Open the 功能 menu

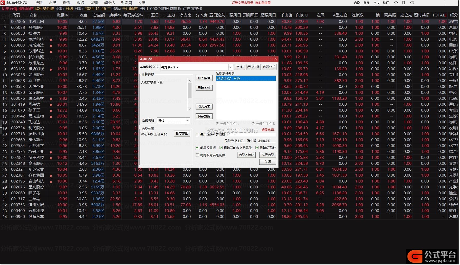click(357, 3)
